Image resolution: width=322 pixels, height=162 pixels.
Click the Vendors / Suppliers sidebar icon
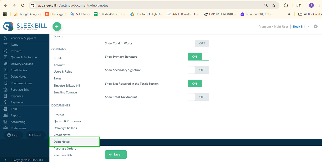5,38
